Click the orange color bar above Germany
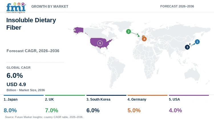This screenshot has height=120, width=214. 148,95
